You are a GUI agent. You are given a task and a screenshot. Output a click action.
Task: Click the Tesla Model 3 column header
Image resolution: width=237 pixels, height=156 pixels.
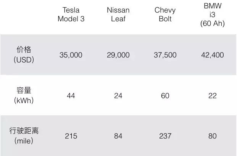coord(71,15)
